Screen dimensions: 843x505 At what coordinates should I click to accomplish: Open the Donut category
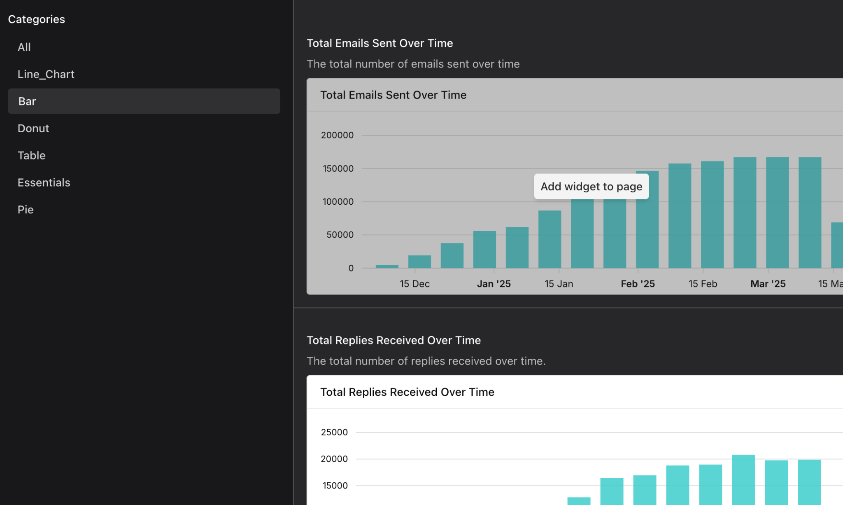[x=33, y=129]
